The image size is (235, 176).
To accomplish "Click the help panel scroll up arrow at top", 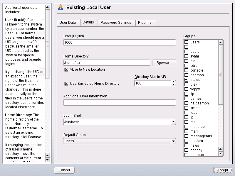I will coord(47,7).
